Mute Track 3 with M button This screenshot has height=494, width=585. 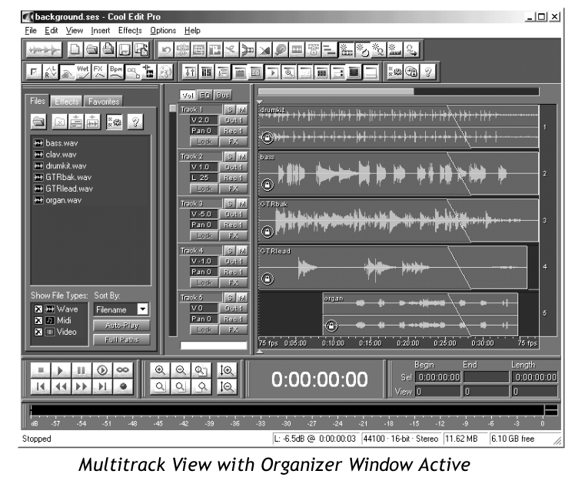click(242, 203)
